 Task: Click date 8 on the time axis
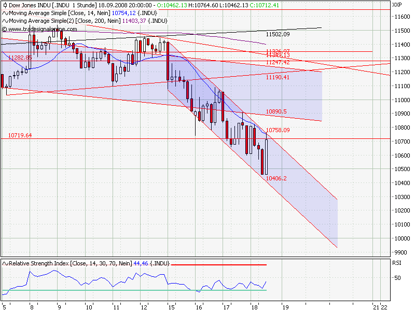(x=32, y=307)
